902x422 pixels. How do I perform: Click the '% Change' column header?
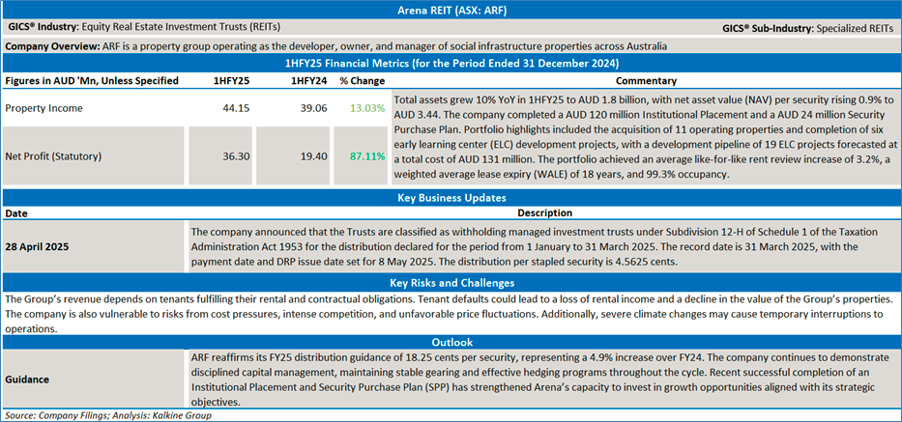coord(362,81)
